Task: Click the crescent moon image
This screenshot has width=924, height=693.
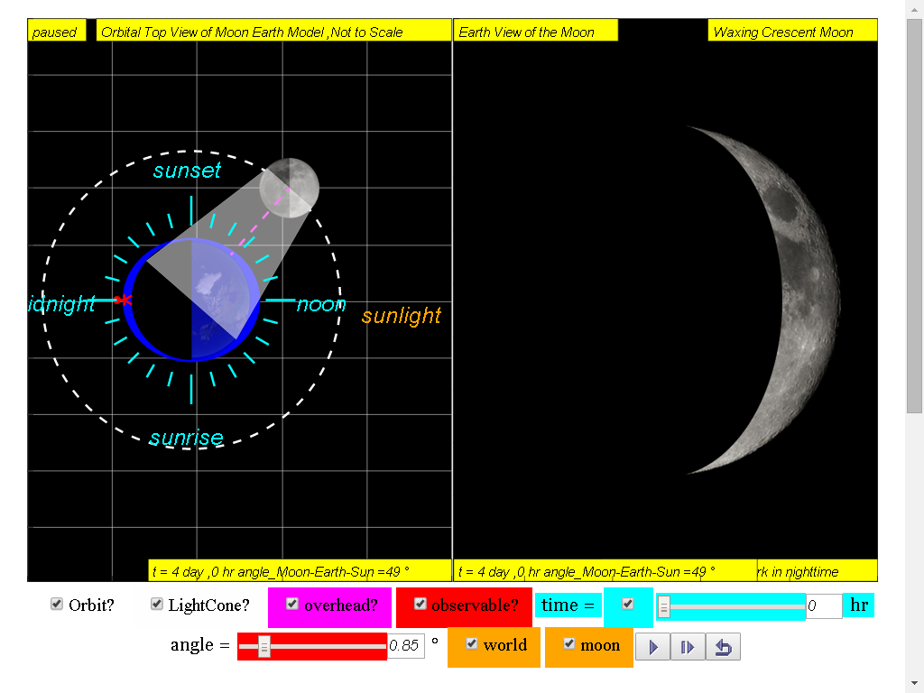Action: tap(765, 300)
